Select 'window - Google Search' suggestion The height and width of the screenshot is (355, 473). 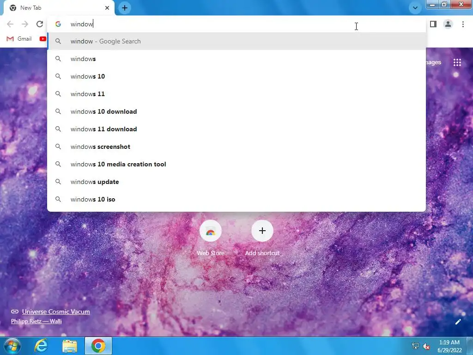point(236,41)
